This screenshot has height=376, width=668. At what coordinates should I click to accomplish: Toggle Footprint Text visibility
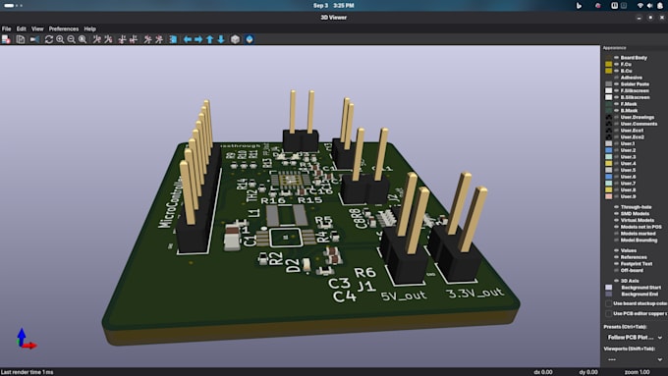617,263
